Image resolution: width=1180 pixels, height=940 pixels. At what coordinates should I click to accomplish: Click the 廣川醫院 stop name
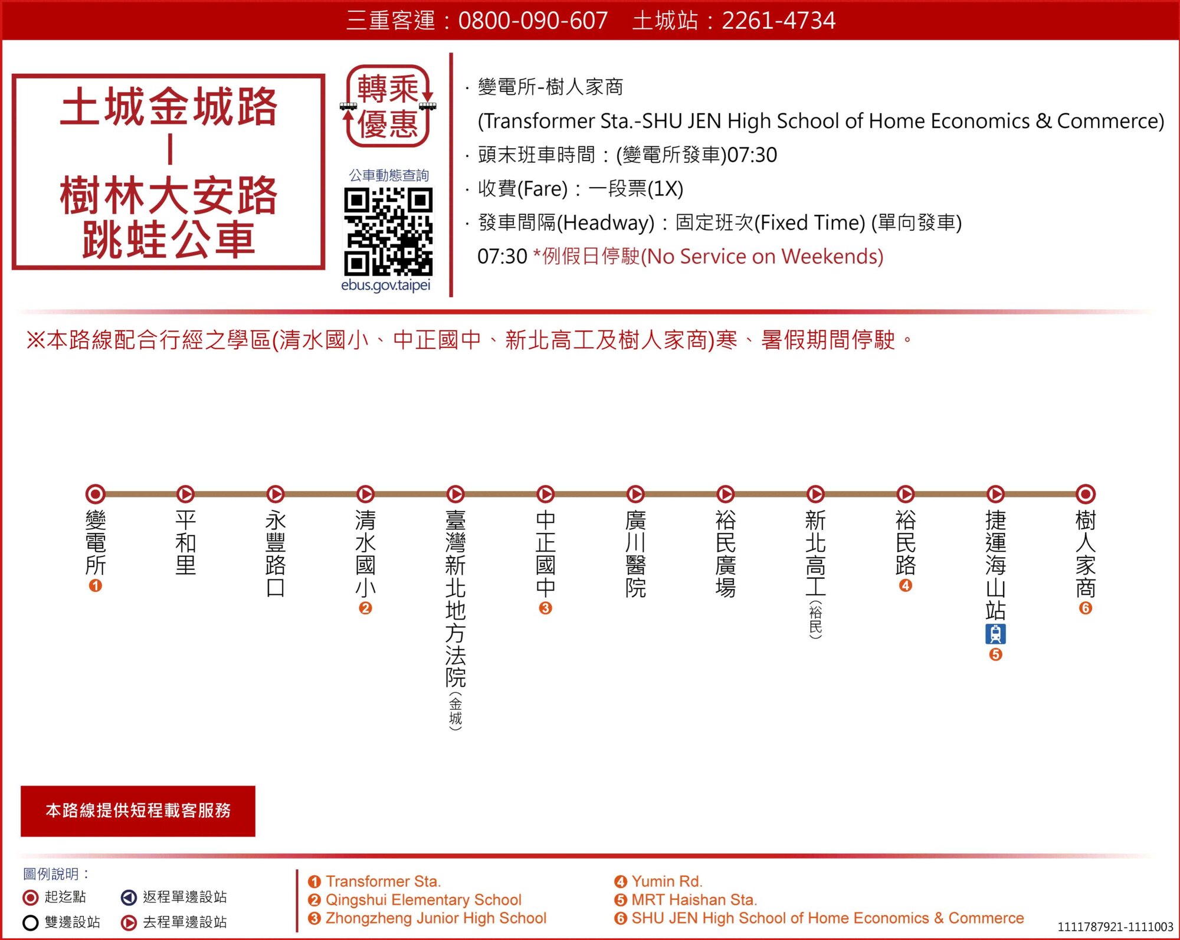(635, 553)
